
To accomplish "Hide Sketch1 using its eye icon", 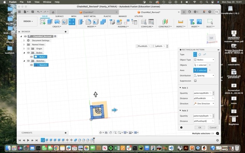I will coord(31,65).
